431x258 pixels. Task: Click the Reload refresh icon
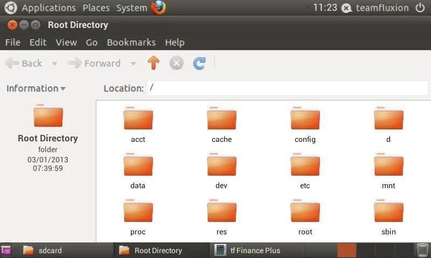tap(199, 63)
